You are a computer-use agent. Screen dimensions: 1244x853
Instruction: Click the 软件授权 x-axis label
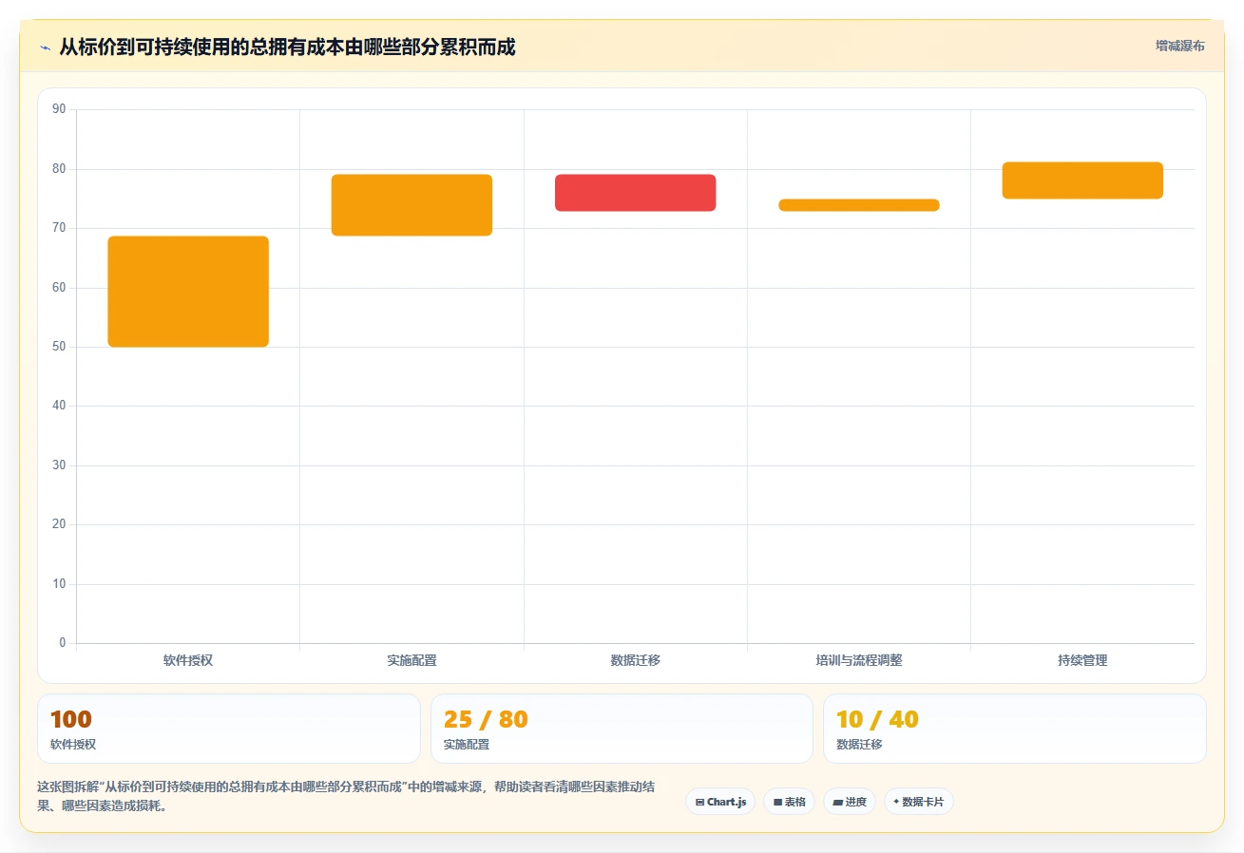[x=188, y=660]
